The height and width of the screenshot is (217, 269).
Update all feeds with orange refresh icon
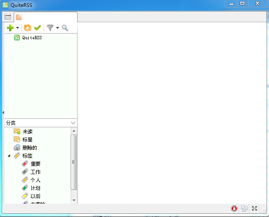point(27,28)
